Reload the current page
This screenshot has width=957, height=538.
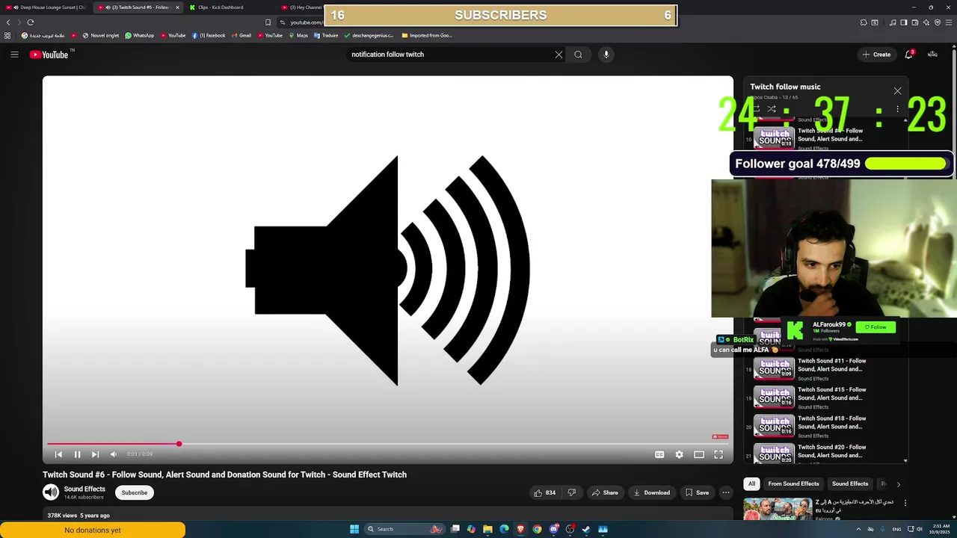[x=31, y=22]
